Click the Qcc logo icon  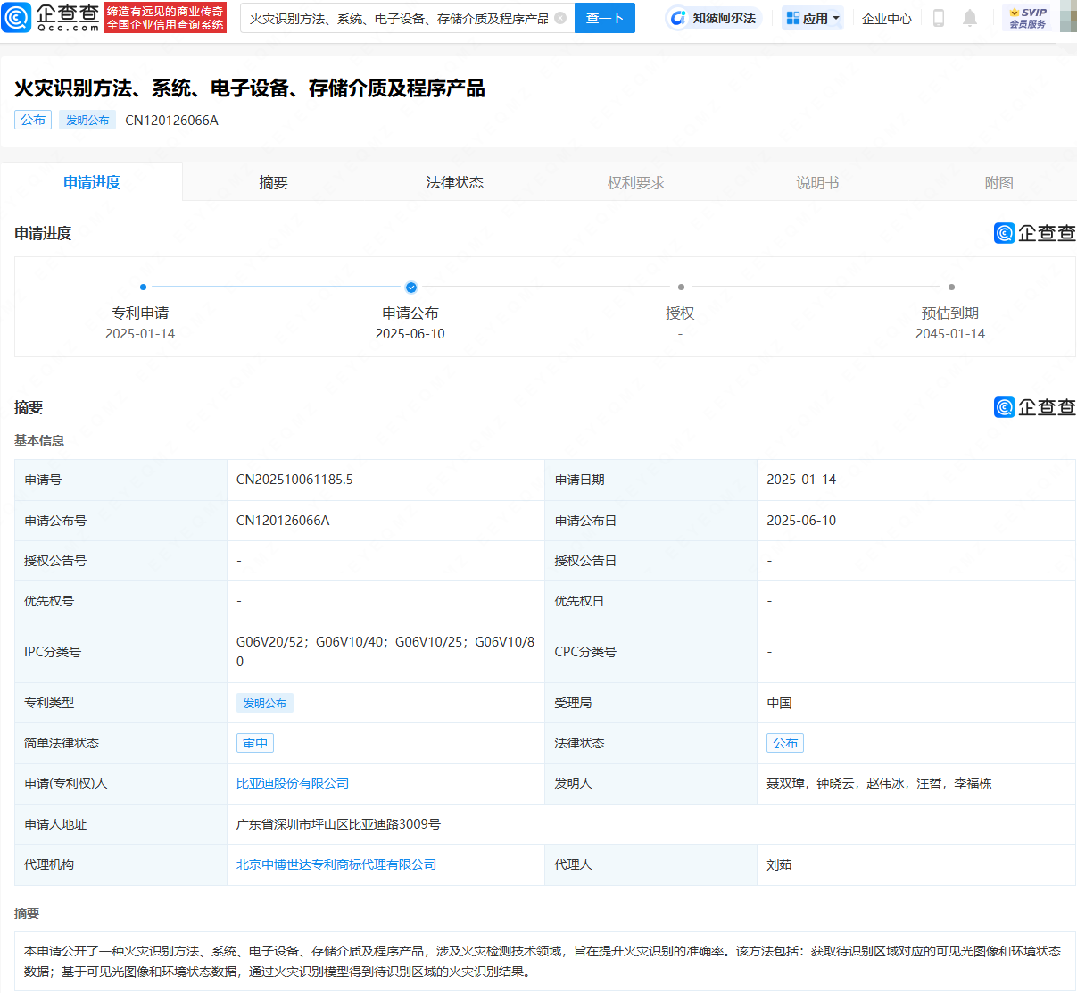point(17,18)
